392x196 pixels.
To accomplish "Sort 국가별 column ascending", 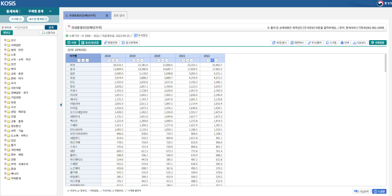I will pyautogui.click(x=79, y=60).
